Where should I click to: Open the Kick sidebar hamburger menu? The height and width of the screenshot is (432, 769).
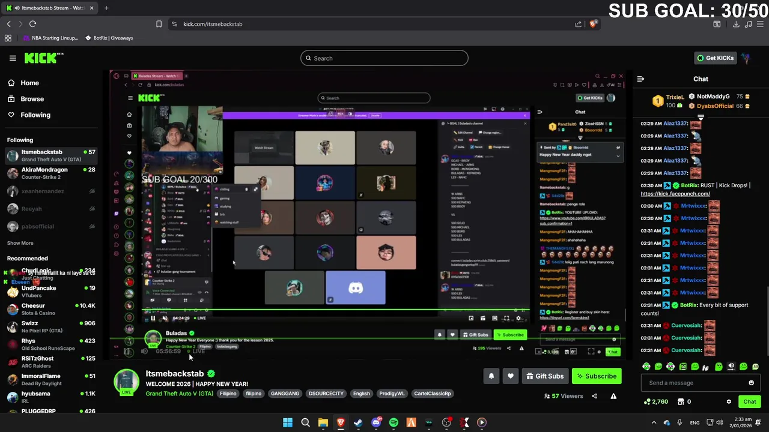click(13, 58)
